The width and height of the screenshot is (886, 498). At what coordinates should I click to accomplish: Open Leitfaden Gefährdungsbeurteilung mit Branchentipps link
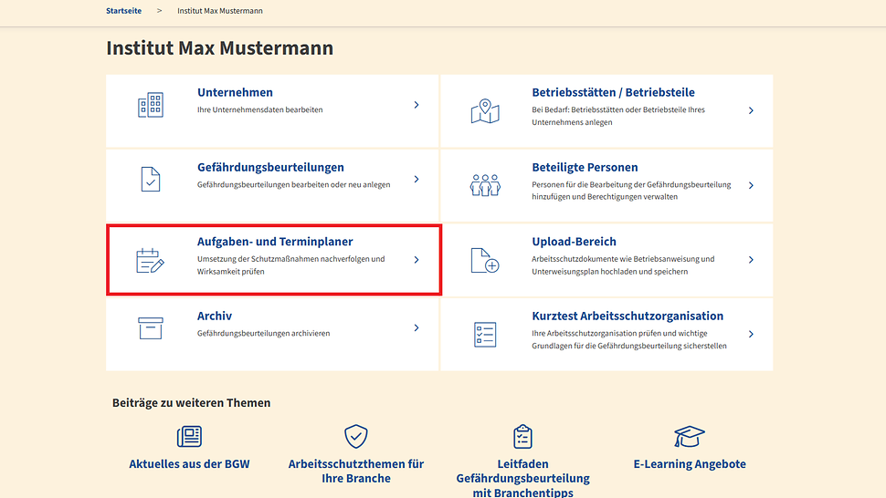click(522, 478)
